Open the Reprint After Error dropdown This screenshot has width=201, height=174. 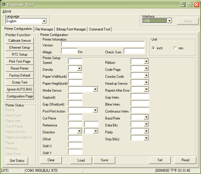tap(146, 89)
